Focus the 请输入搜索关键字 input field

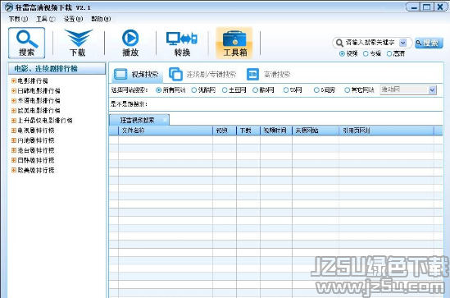click(x=371, y=43)
